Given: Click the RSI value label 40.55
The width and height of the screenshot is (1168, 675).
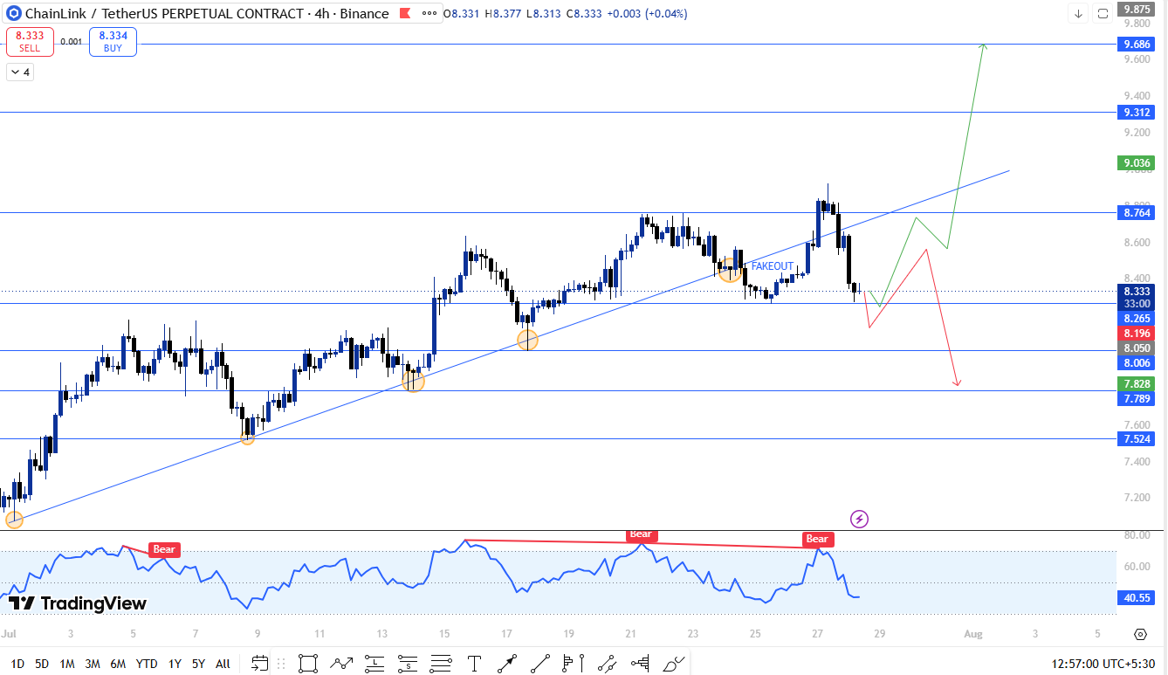Looking at the screenshot, I should (1136, 598).
